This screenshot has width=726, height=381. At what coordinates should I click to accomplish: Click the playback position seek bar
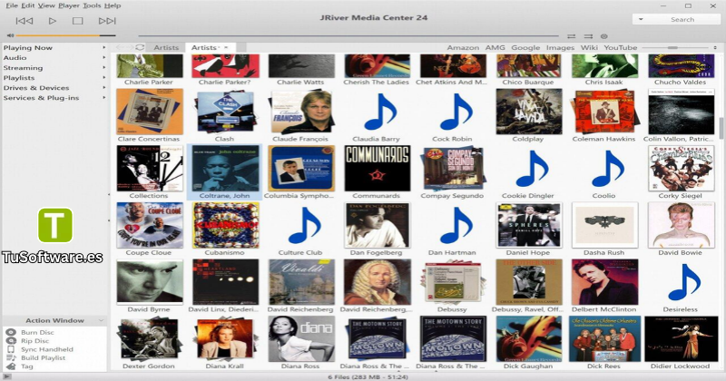[x=348, y=35]
